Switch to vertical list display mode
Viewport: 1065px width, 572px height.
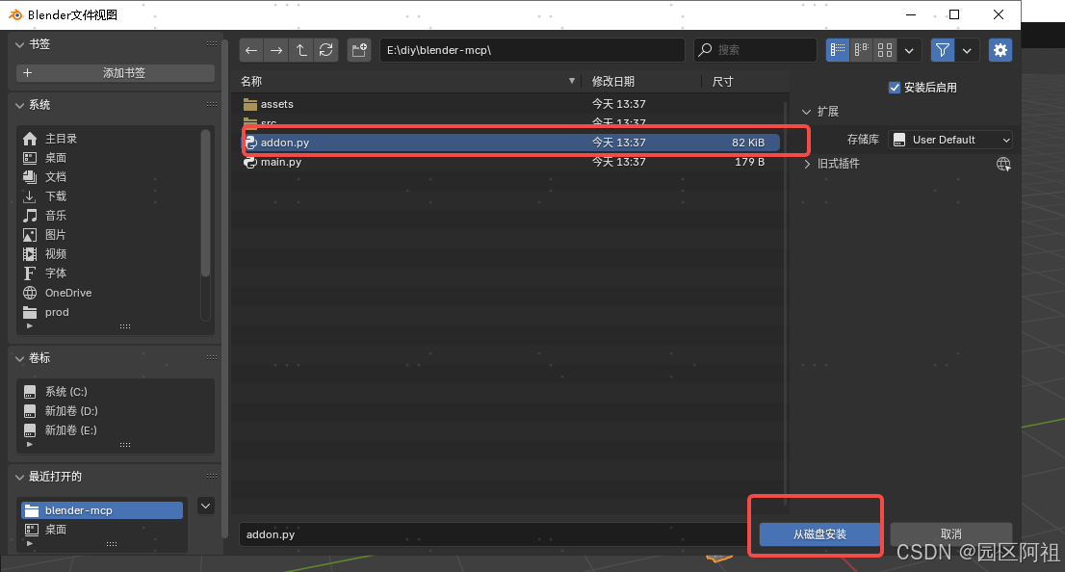838,50
